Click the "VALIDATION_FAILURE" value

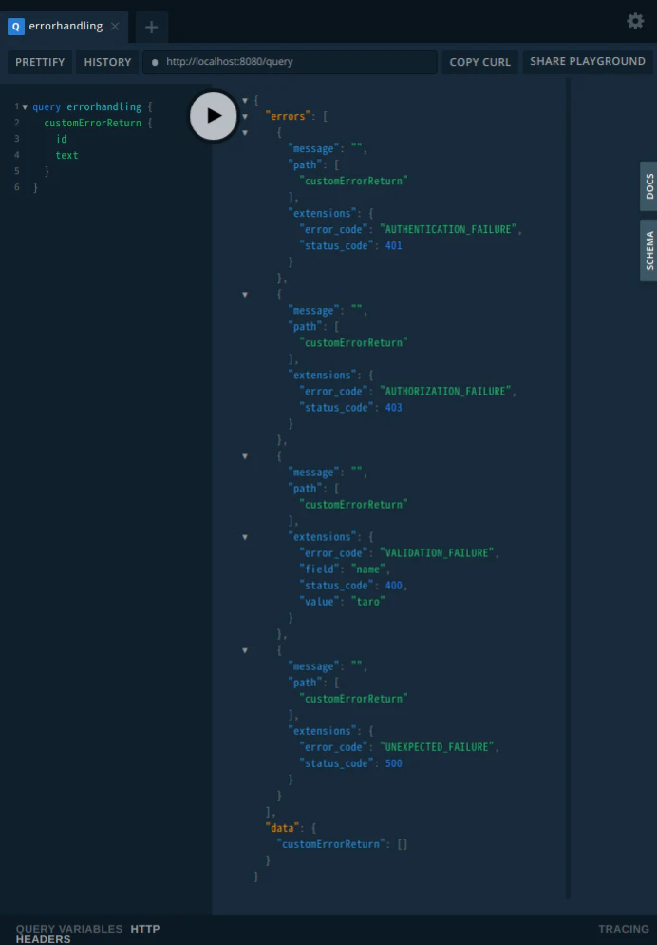click(x=437, y=553)
